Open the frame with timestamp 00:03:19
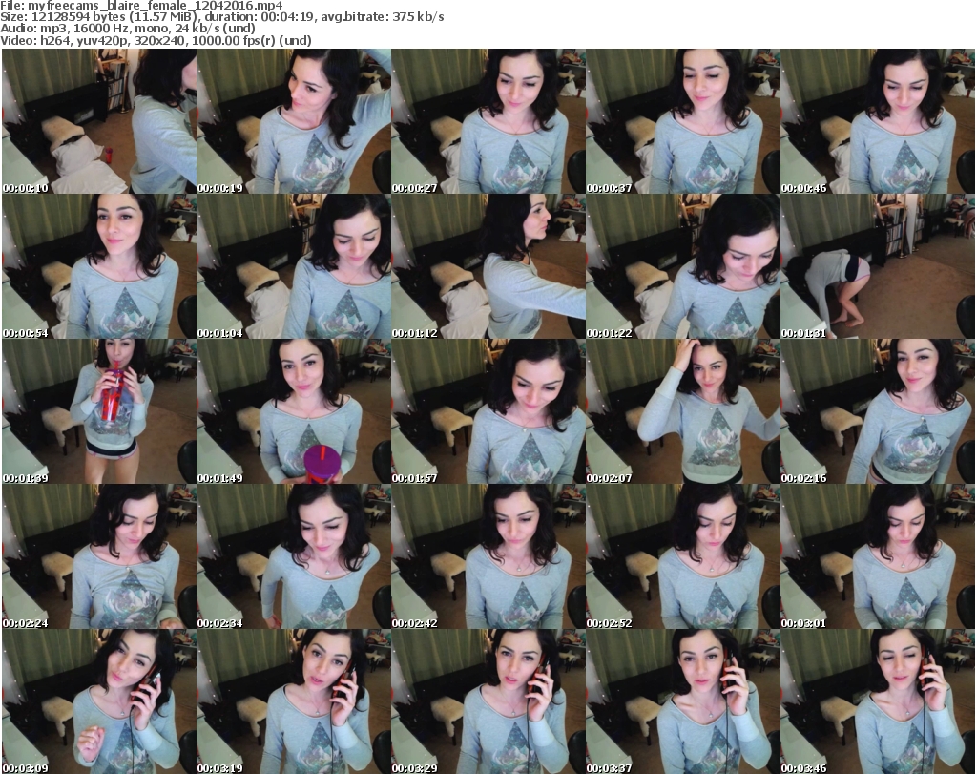 click(294, 701)
